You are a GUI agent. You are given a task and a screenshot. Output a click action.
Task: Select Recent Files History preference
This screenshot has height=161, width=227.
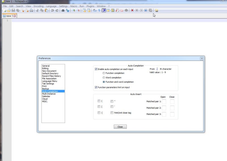51,76
